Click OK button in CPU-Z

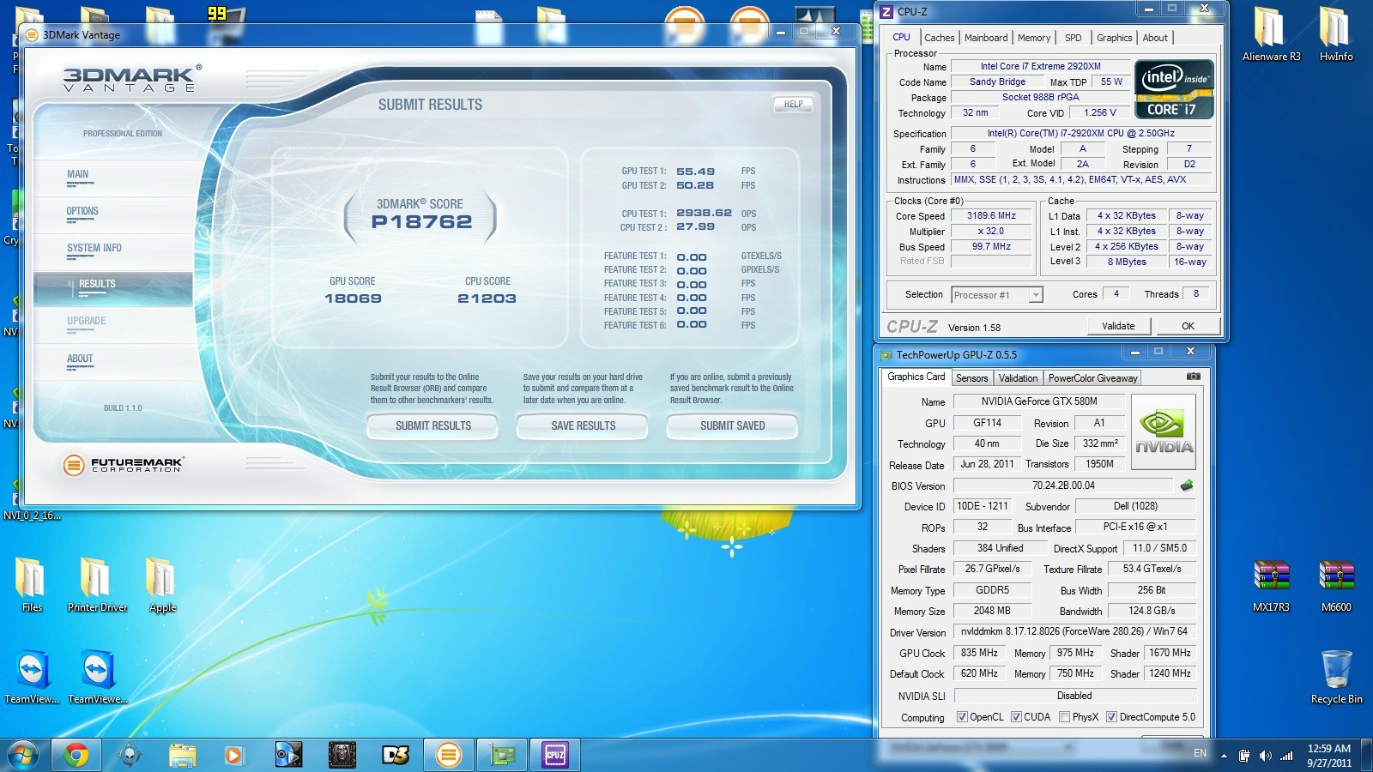click(x=1188, y=326)
